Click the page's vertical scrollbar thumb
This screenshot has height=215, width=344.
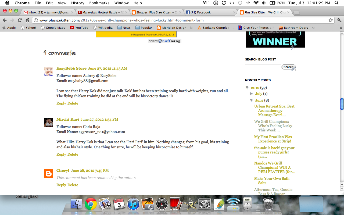point(342,104)
